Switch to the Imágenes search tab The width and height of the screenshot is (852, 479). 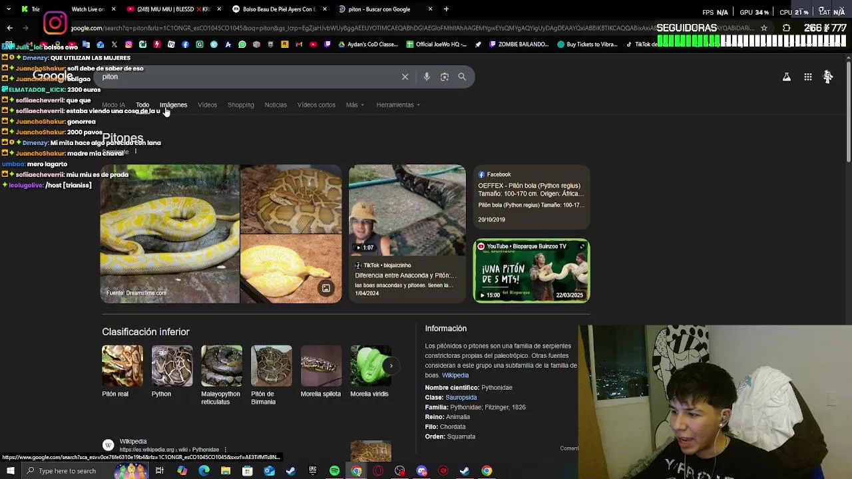[173, 105]
